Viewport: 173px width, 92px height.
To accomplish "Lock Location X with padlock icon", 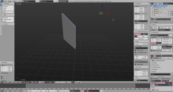I will tap(146, 8).
